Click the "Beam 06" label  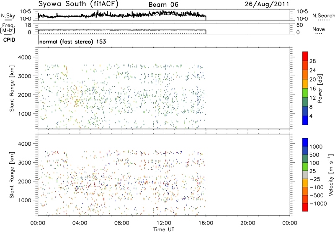coord(163,5)
